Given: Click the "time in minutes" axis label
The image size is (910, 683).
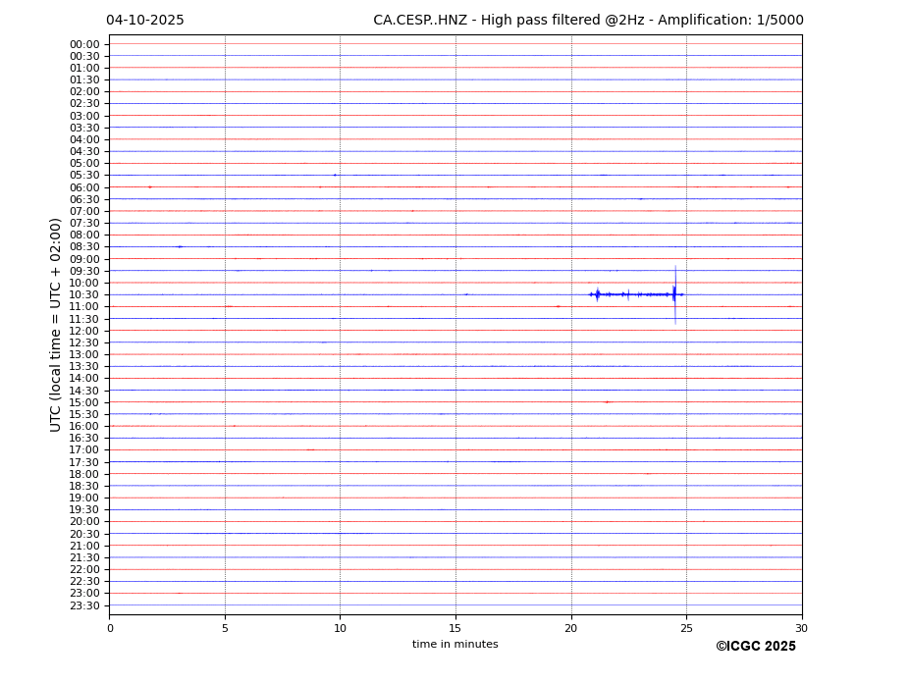Looking at the screenshot, I should 455,645.
